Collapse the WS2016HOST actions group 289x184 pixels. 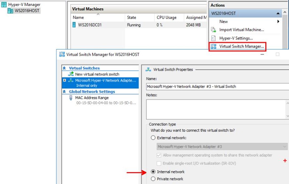278,13
